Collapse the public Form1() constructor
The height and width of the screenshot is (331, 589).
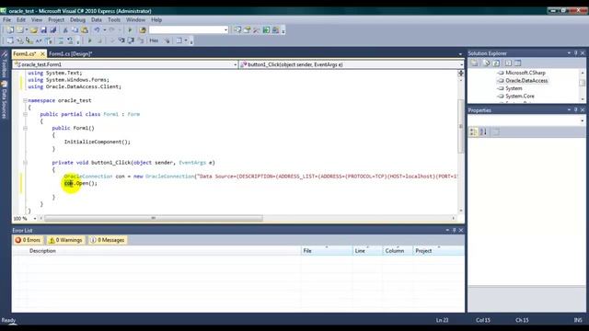coord(25,128)
